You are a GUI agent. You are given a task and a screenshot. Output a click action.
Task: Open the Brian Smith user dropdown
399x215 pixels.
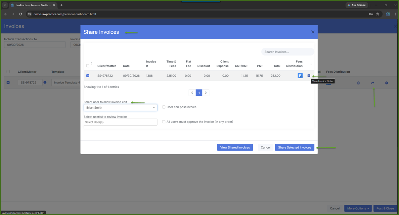click(x=120, y=108)
